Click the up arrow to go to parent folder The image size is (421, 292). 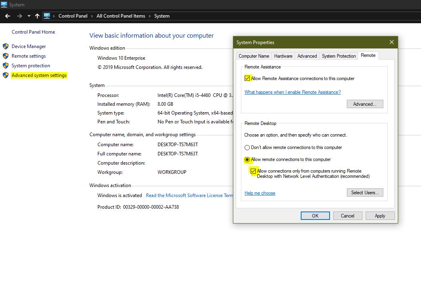click(x=36, y=16)
